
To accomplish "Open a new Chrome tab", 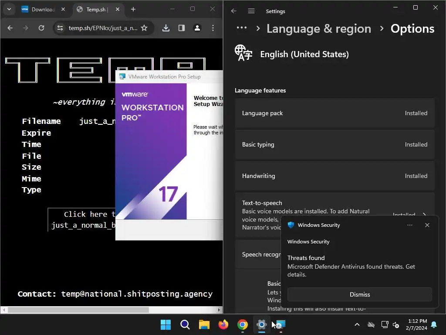I will (x=133, y=10).
